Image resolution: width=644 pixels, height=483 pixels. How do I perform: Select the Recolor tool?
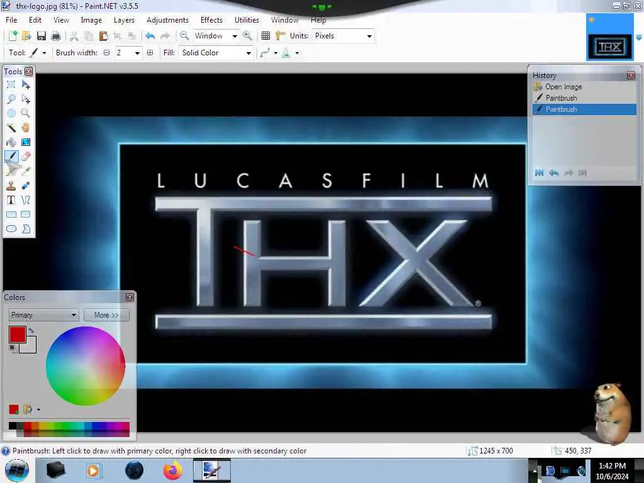click(x=25, y=186)
